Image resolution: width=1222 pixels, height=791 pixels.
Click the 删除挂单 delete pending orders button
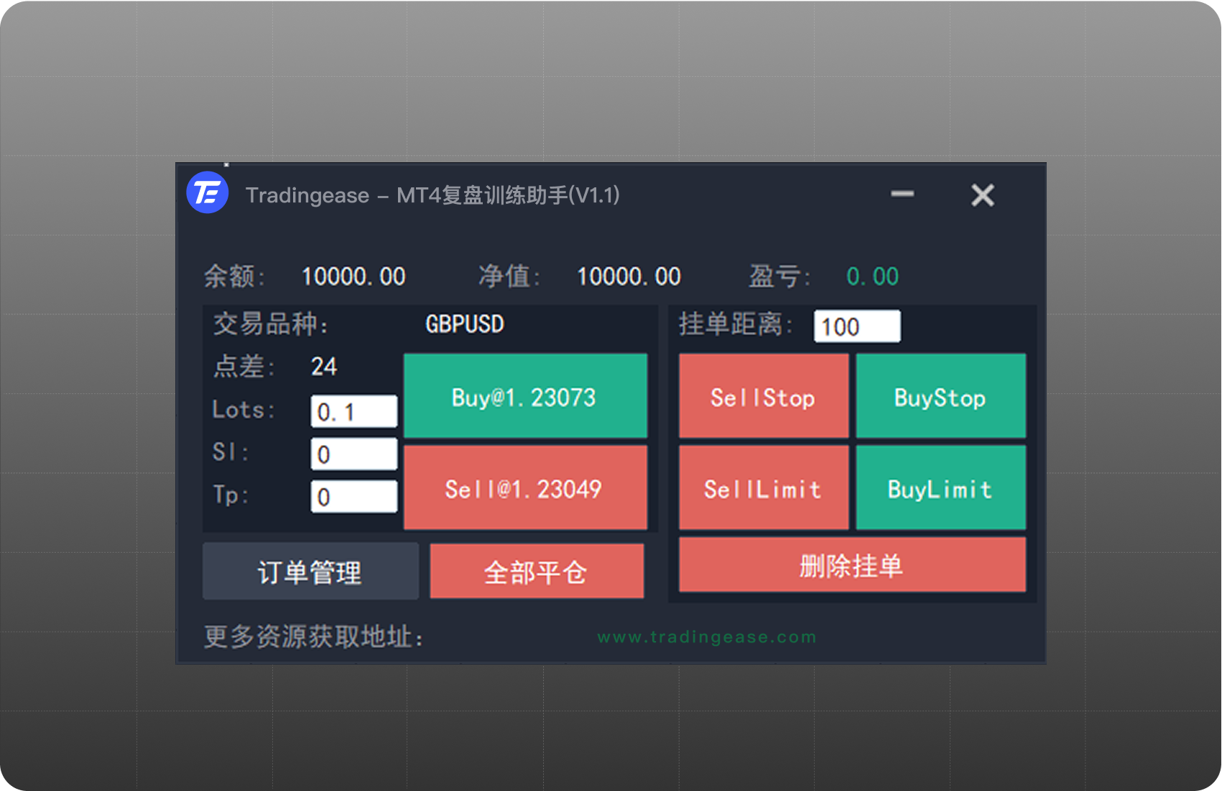point(851,566)
